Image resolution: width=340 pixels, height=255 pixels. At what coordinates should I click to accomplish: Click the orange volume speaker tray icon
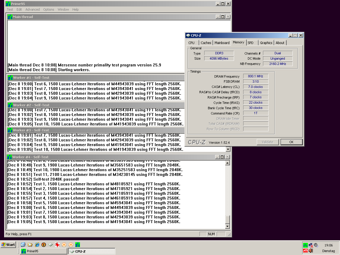[311, 251]
